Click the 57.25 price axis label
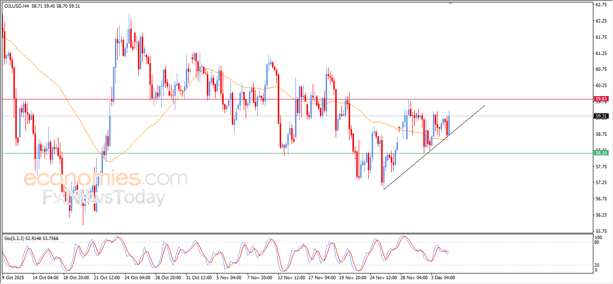Viewport: 613px width, 284px height. [x=602, y=183]
